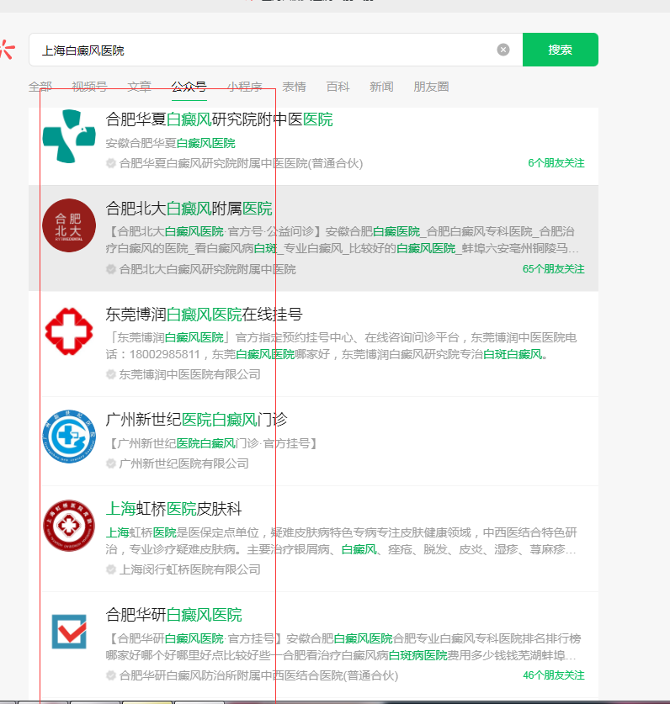This screenshot has width=670, height=704.
Task: Click the text 广州新世纪医院有限公司
Action: tap(183, 463)
